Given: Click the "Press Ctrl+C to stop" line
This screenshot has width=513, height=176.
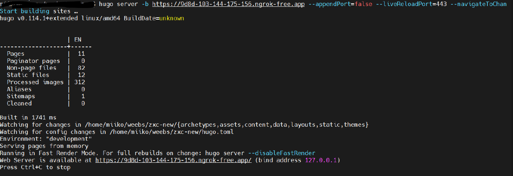Looking at the screenshot, I should click(x=35, y=168).
